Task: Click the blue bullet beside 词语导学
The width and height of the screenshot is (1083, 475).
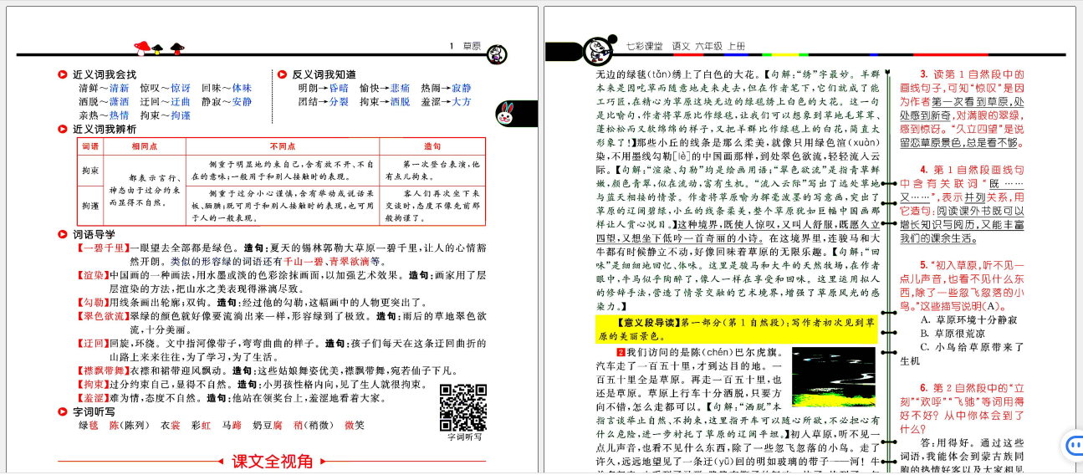Action: (x=63, y=234)
